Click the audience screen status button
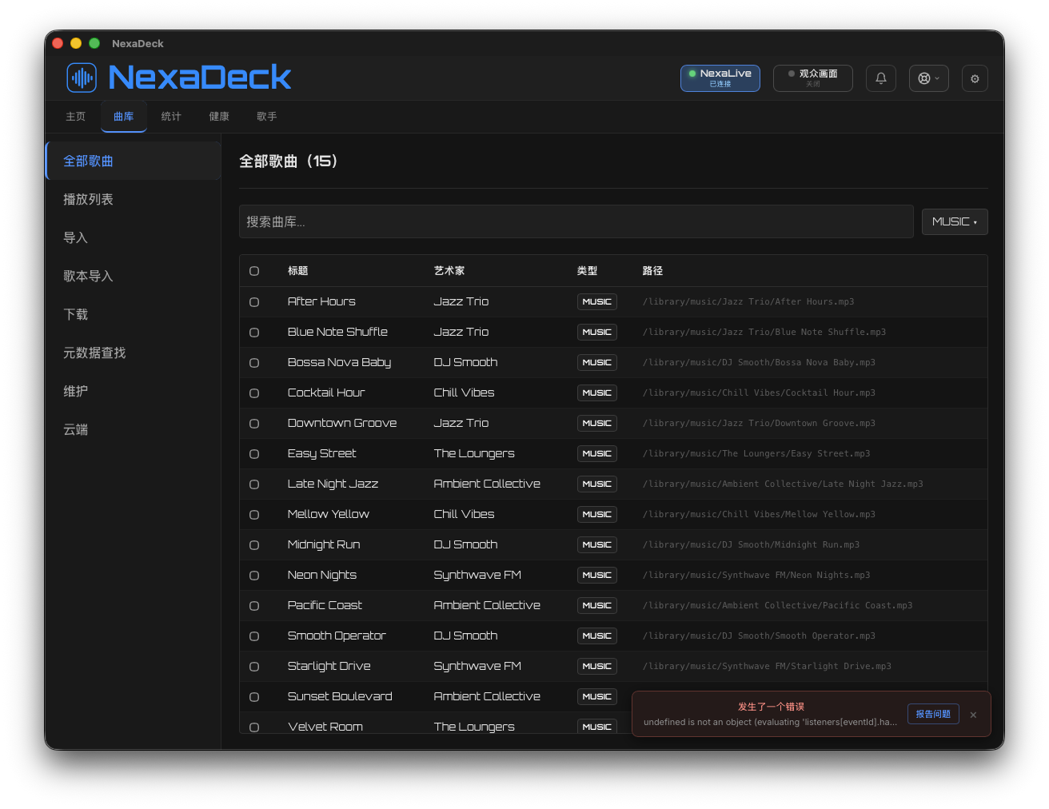Image resolution: width=1049 pixels, height=809 pixels. pyautogui.click(x=813, y=78)
